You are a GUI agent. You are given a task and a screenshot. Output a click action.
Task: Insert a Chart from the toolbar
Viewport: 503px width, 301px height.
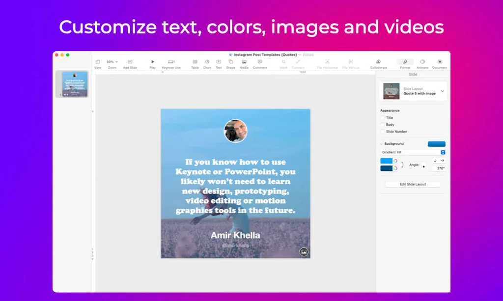click(x=208, y=62)
